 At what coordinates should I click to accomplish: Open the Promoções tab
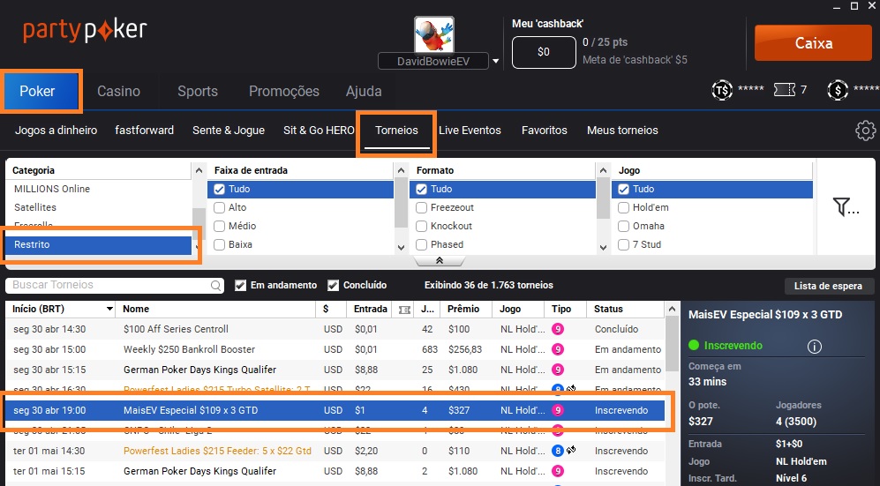click(x=284, y=91)
